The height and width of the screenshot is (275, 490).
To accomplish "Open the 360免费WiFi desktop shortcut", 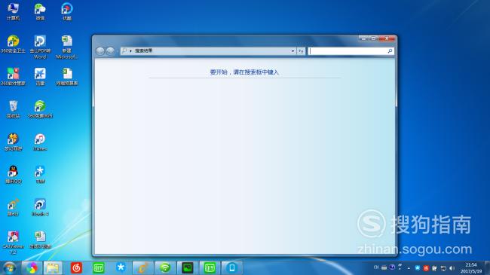I will pyautogui.click(x=40, y=109).
